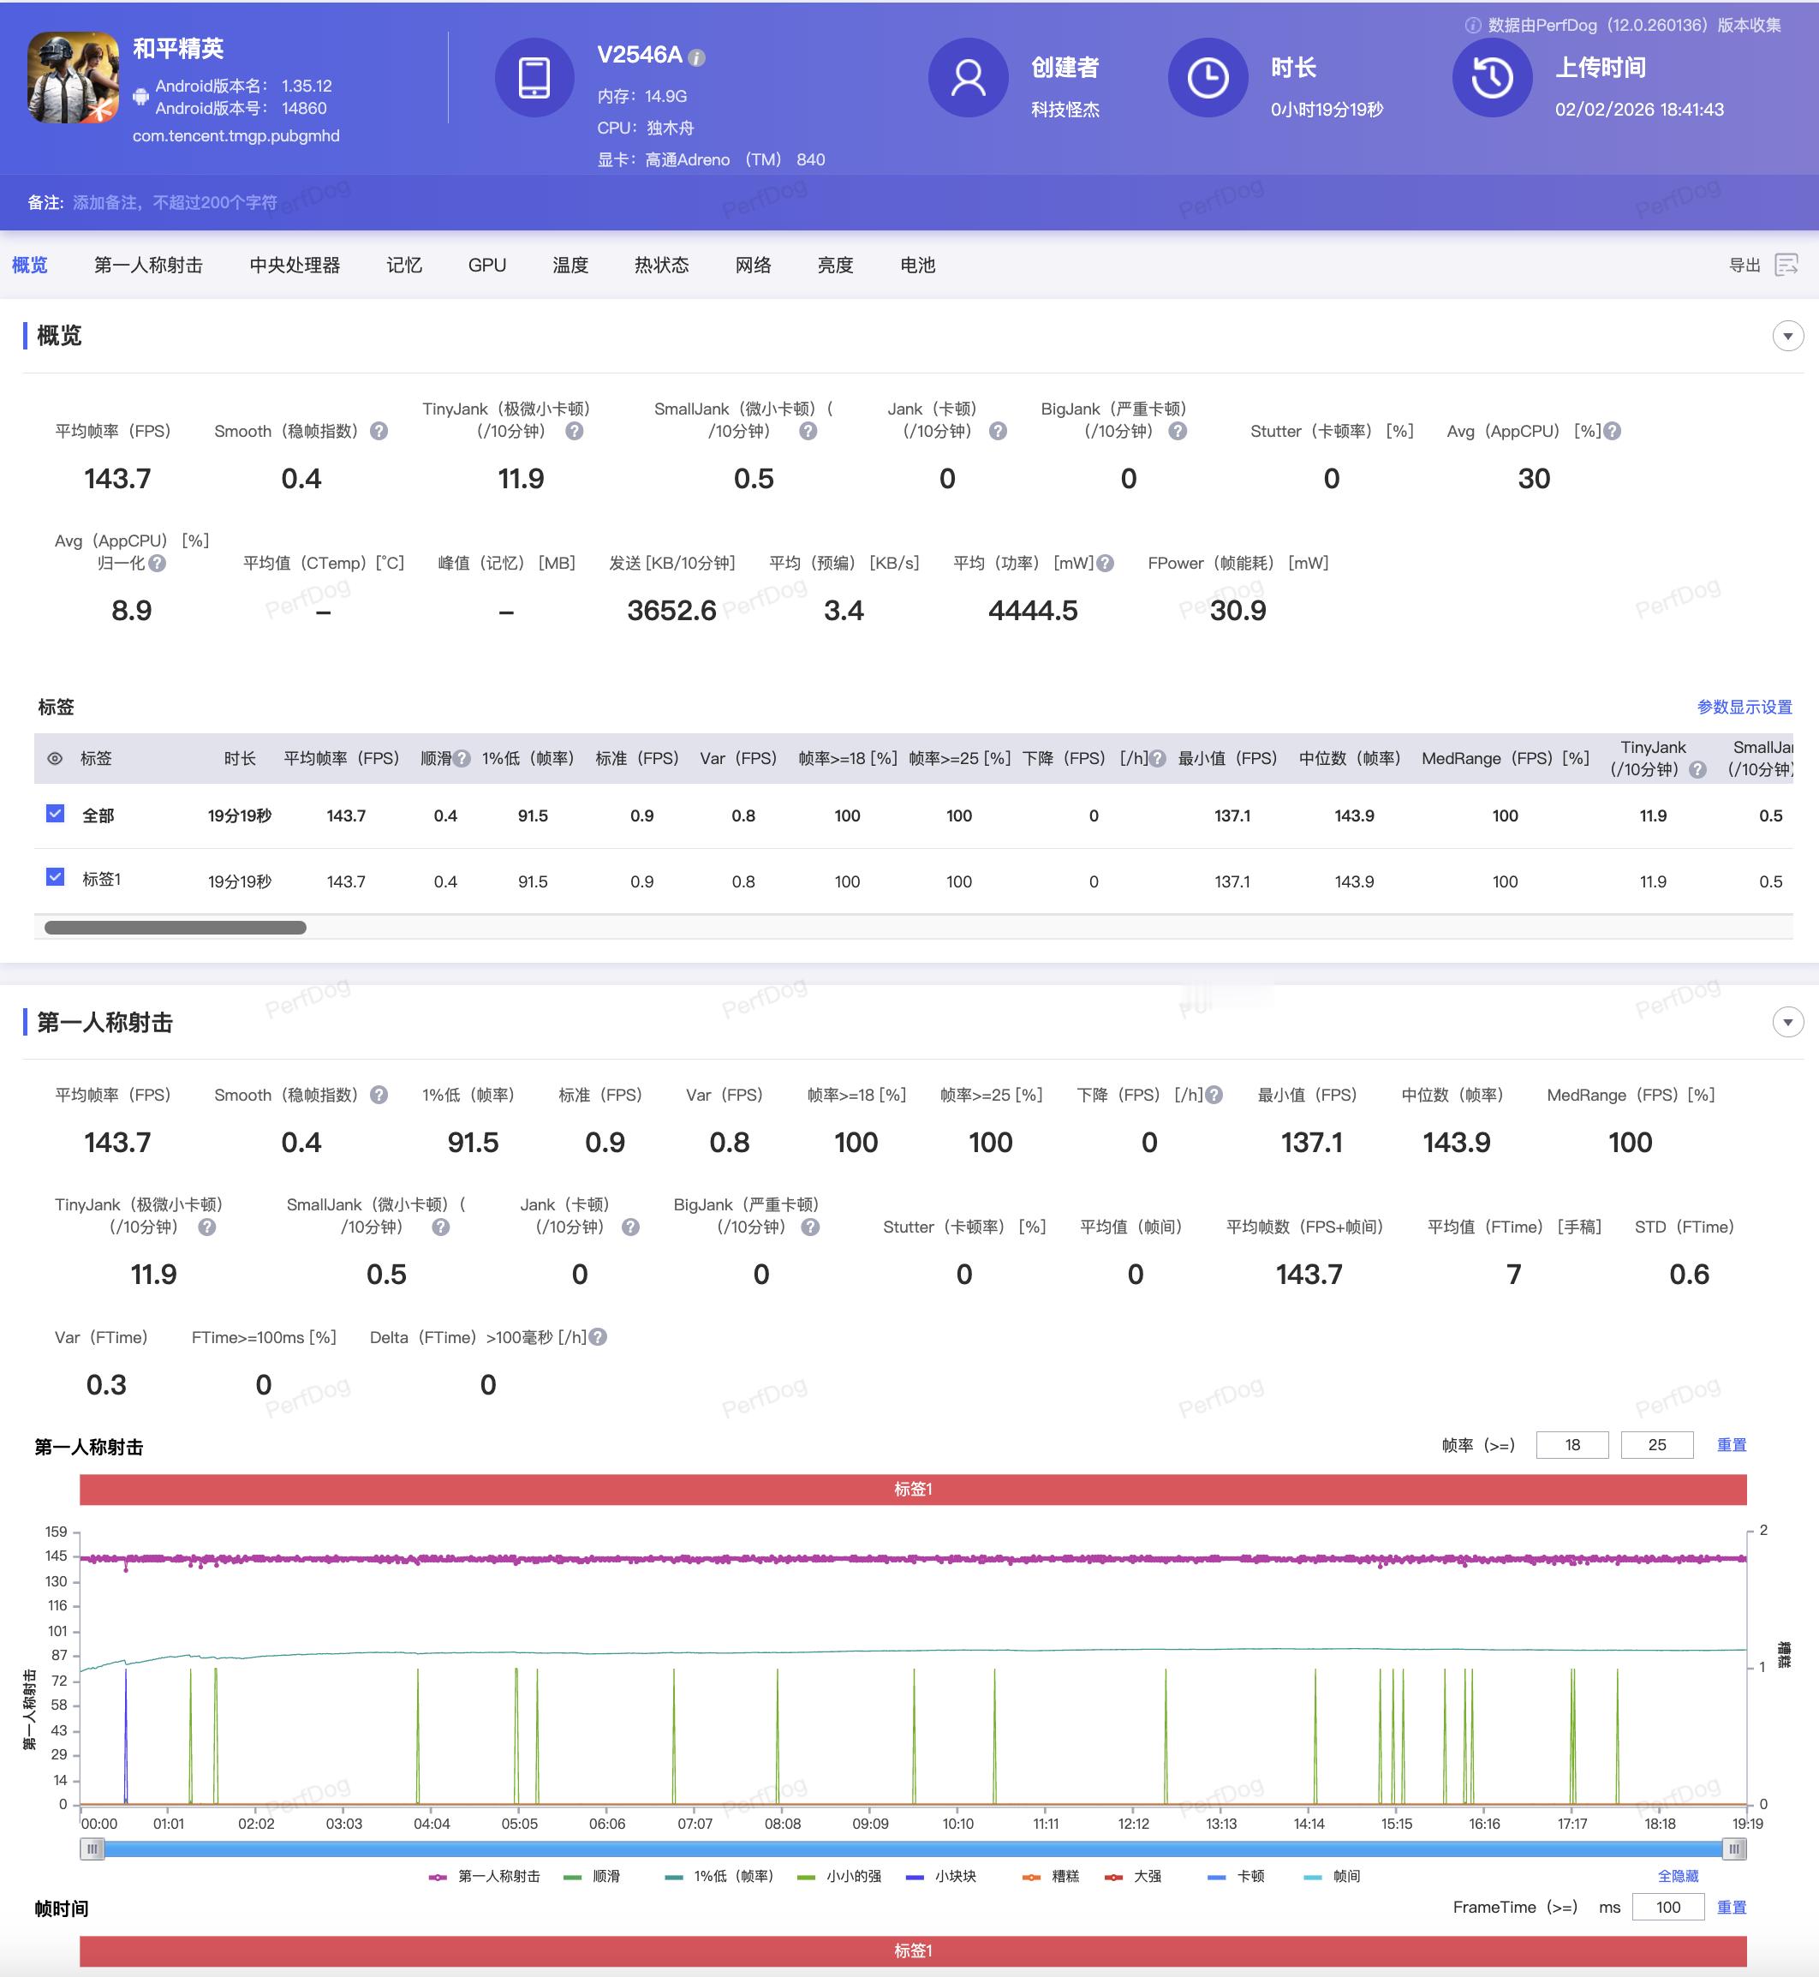Uncheck the 标签1 row checkbox
The height and width of the screenshot is (1977, 1819).
[x=55, y=876]
